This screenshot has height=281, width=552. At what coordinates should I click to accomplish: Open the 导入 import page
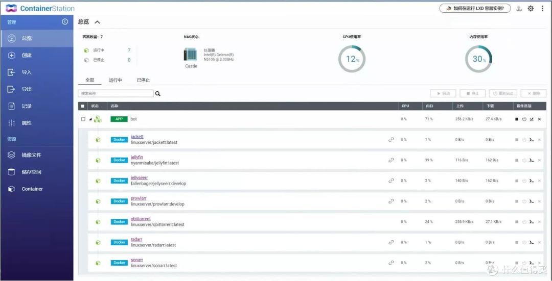[x=37, y=72]
